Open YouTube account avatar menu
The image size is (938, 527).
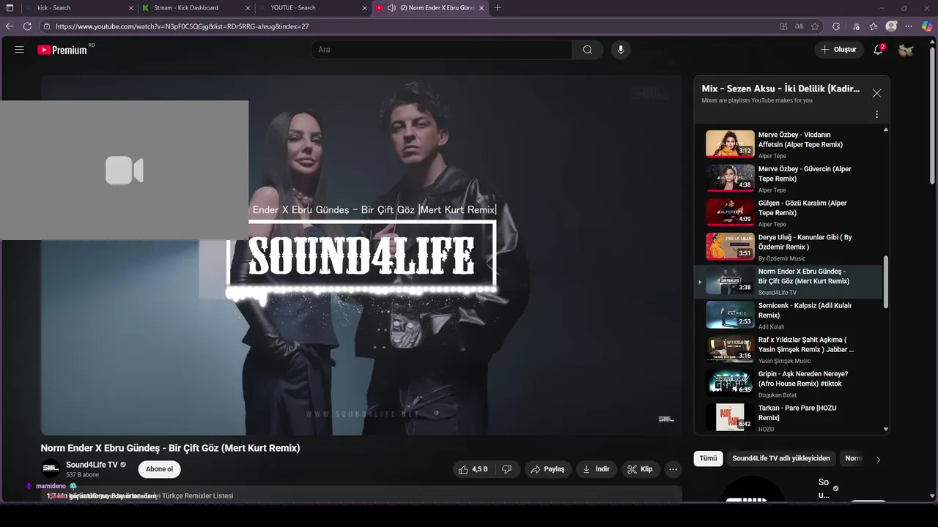(906, 50)
